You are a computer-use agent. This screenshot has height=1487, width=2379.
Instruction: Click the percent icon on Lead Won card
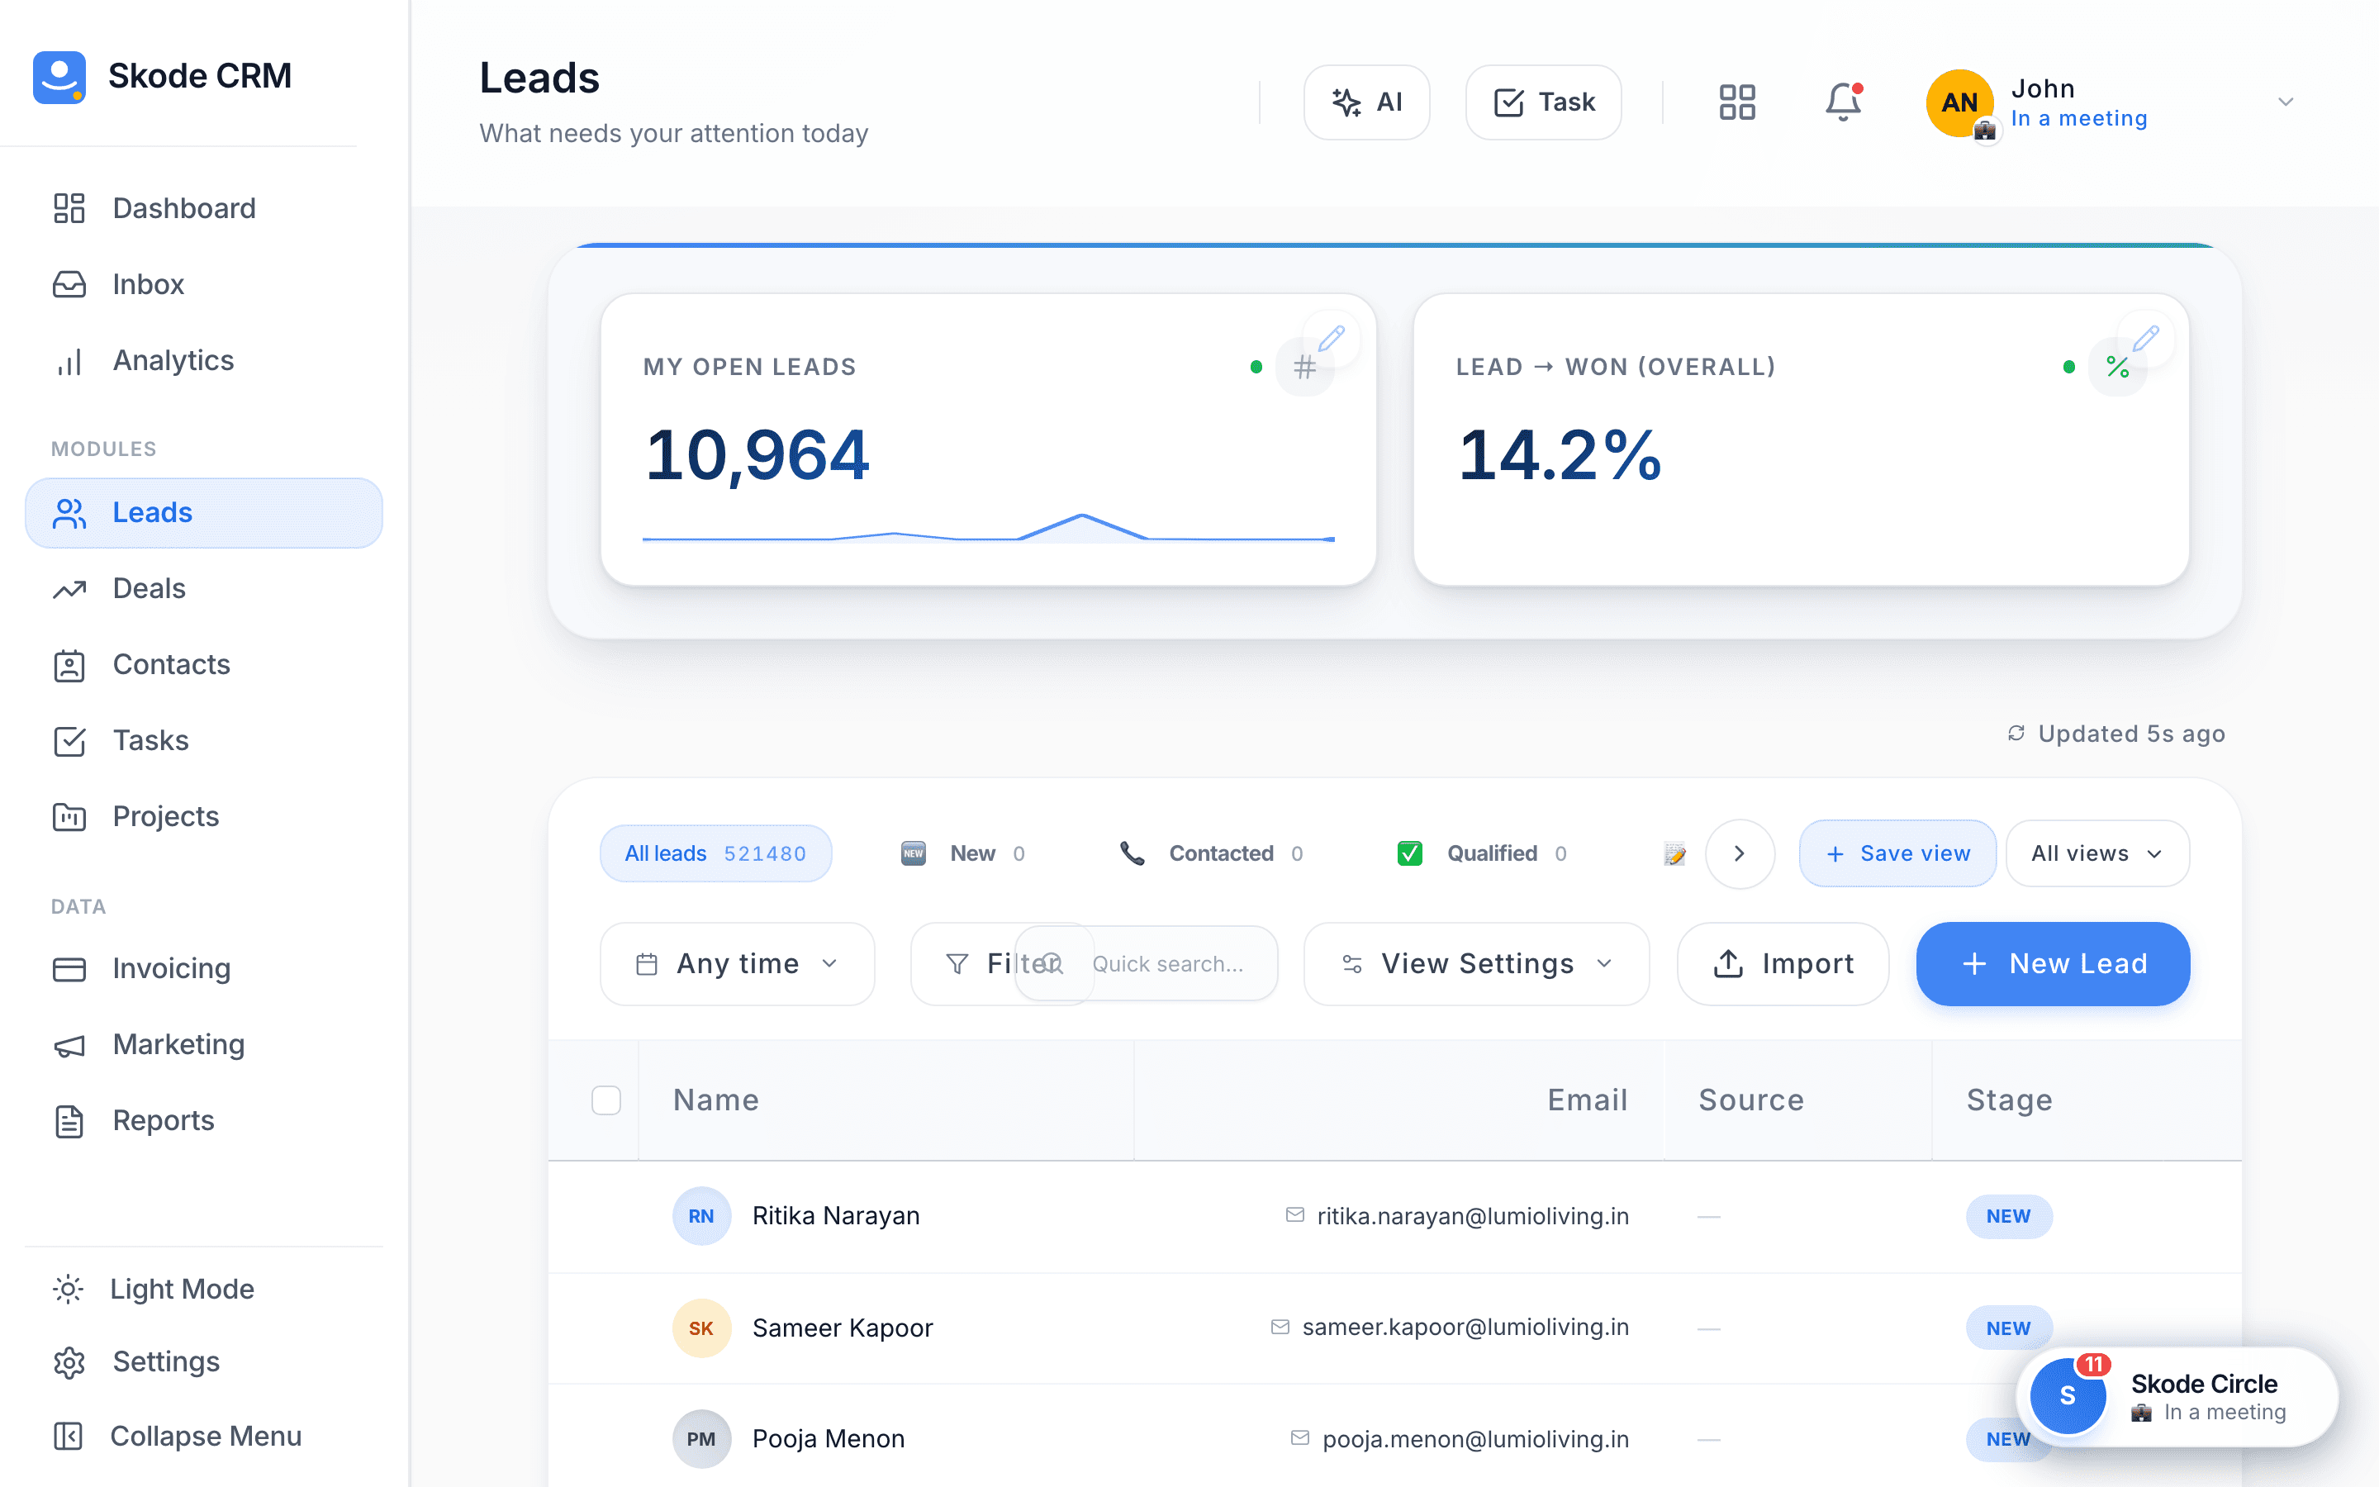2117,367
